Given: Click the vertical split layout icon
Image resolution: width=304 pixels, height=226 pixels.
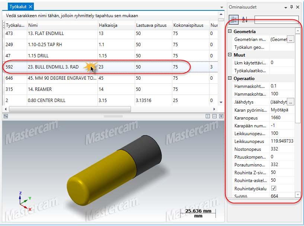Looking at the screenshot, I should (208, 116).
